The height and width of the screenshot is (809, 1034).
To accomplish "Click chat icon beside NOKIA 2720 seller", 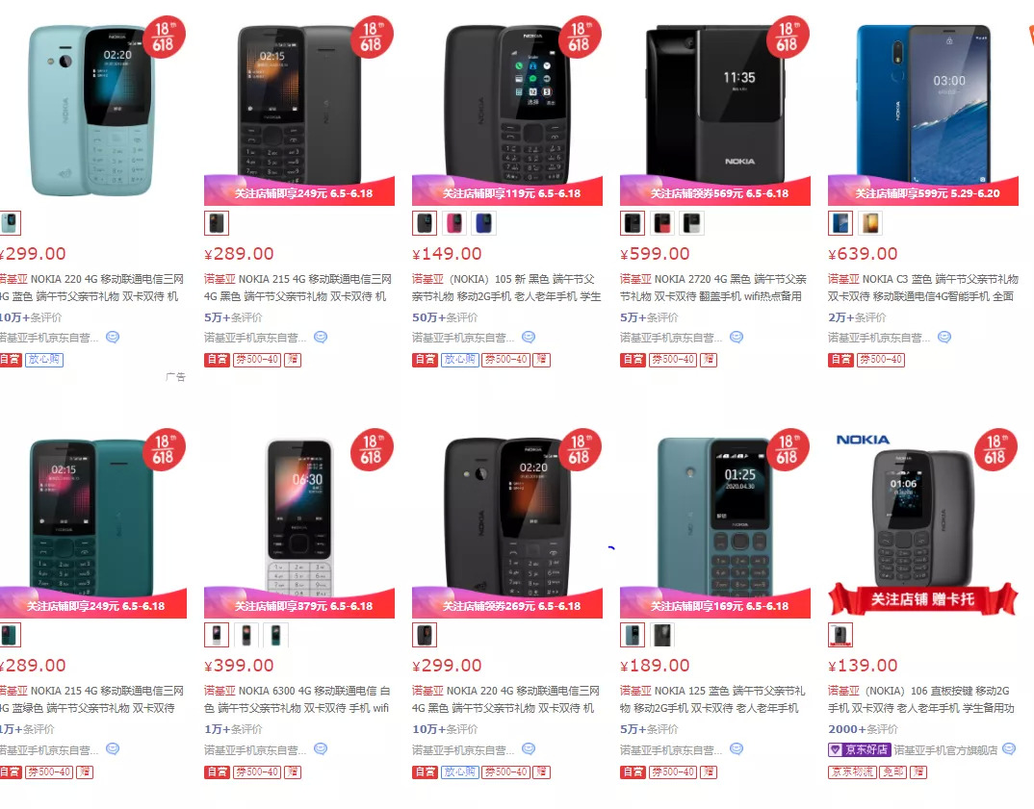I will (x=737, y=338).
